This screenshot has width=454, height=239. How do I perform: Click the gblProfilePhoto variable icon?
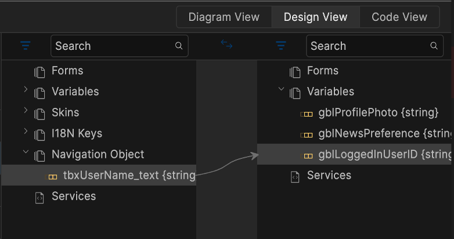[x=307, y=113]
